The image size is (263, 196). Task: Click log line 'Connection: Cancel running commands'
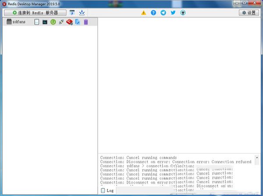pos(139,157)
